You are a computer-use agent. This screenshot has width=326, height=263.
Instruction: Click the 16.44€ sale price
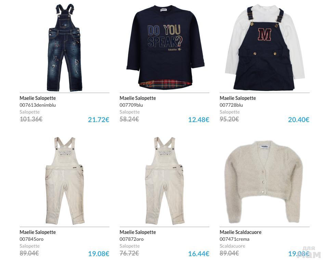click(x=198, y=254)
